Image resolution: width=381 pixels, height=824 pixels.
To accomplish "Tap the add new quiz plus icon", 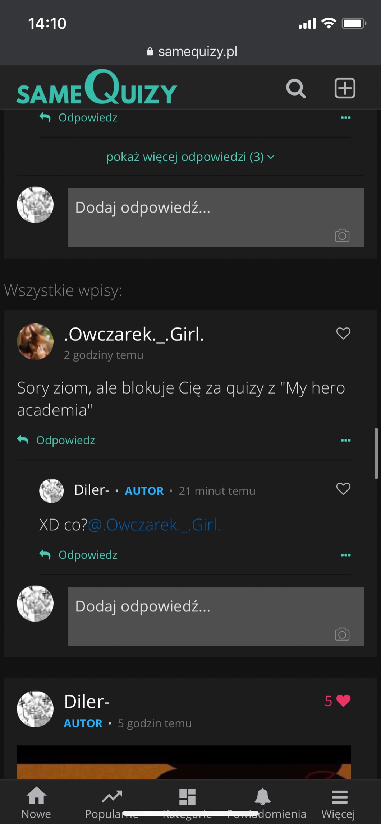I will pyautogui.click(x=345, y=88).
